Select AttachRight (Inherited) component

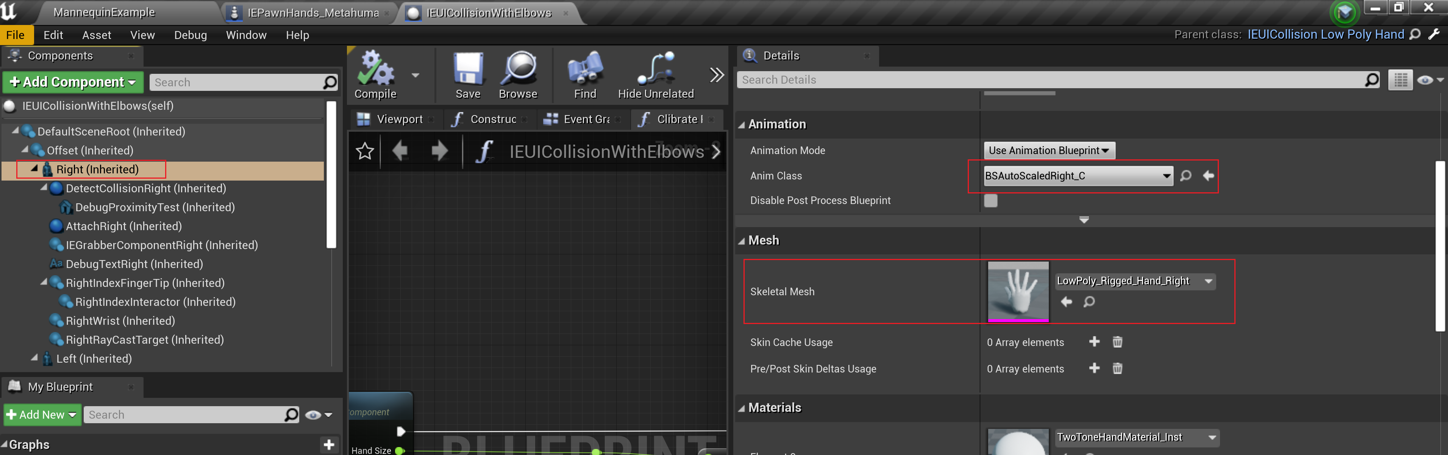tap(123, 226)
